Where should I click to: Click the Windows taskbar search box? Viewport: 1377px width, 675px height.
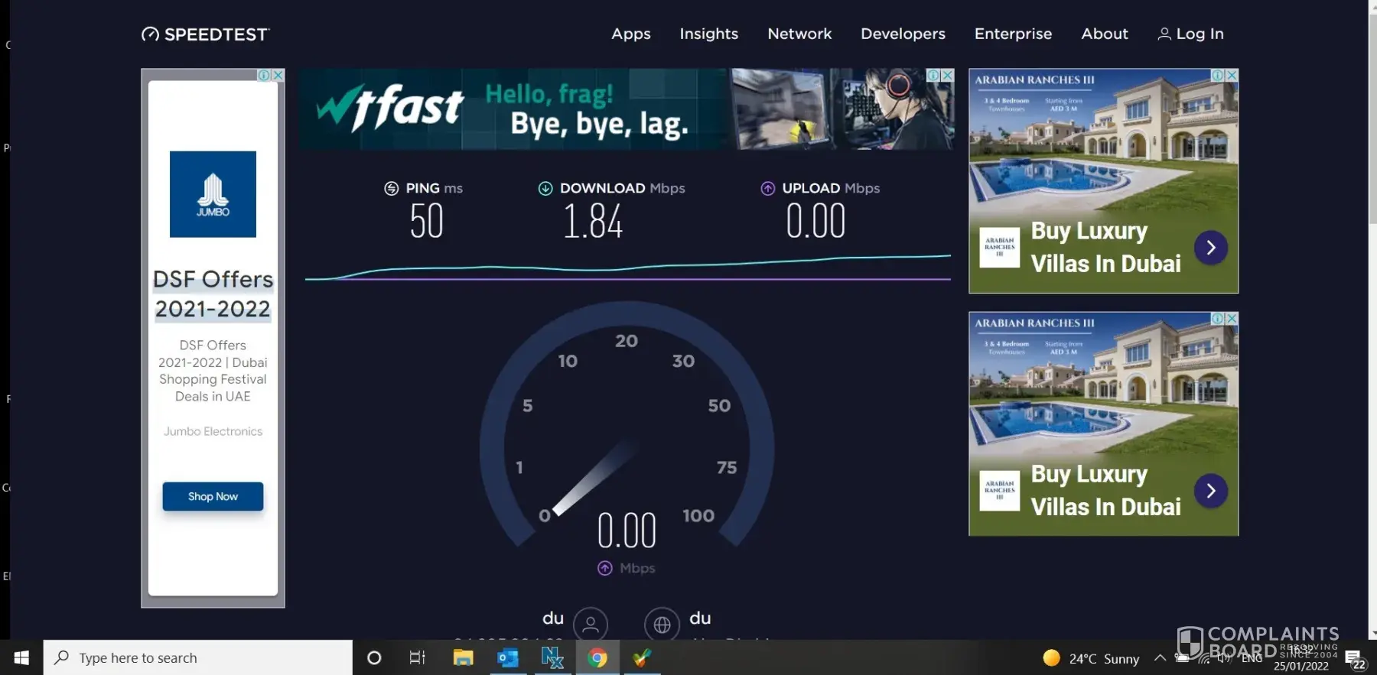click(197, 657)
